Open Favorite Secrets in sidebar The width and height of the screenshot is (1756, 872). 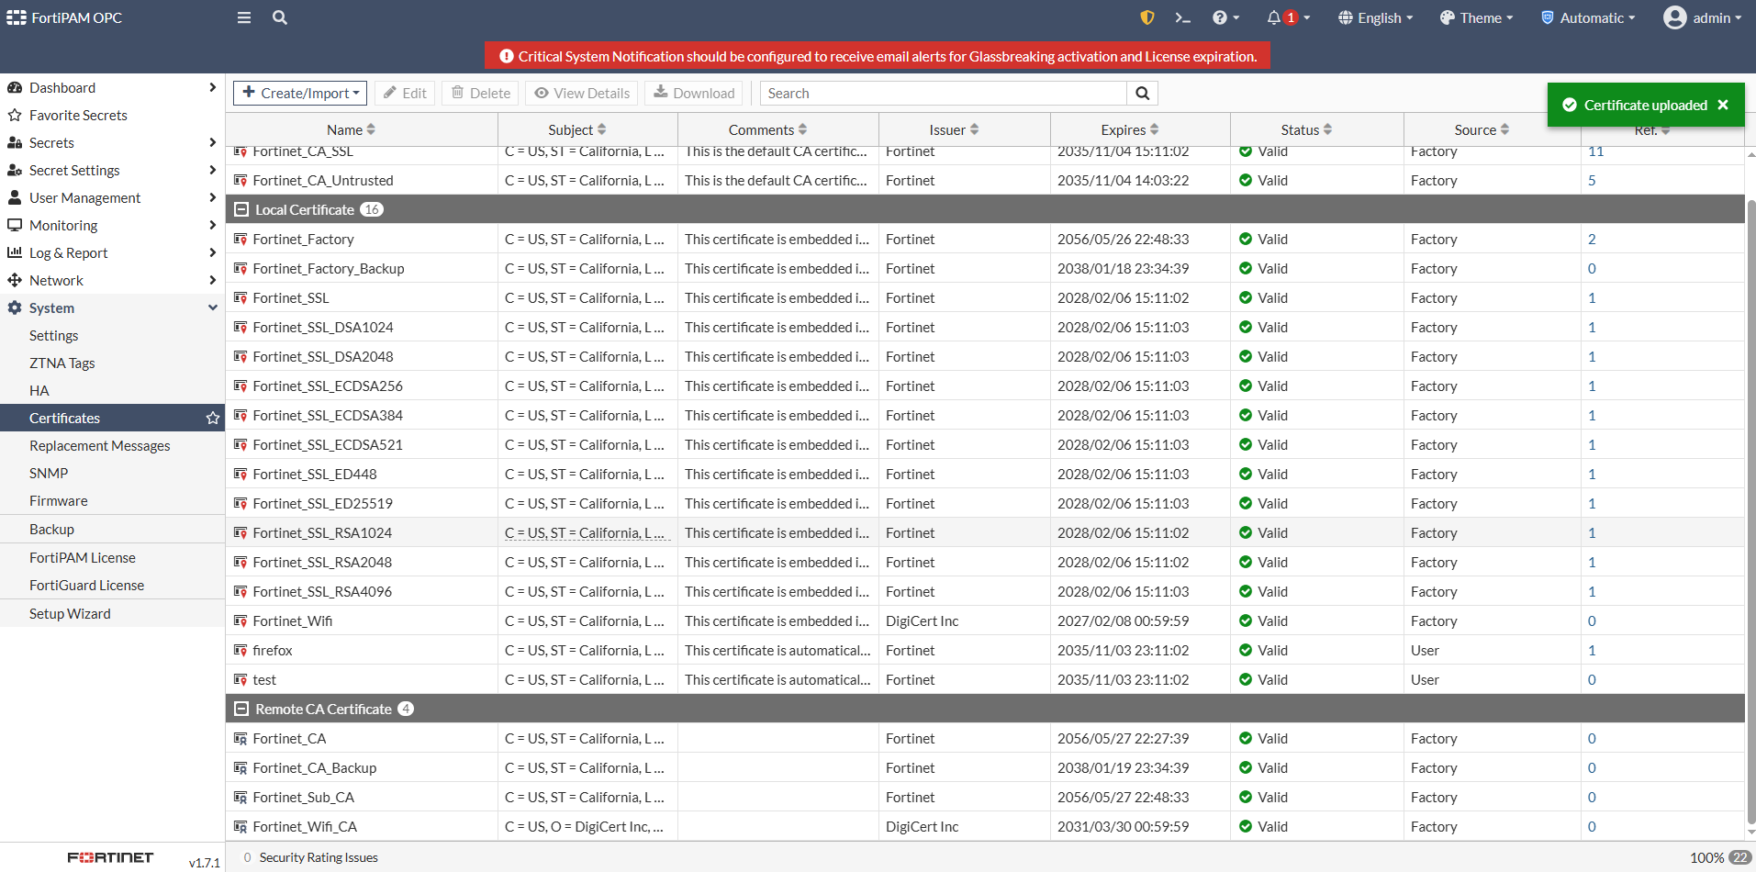(78, 115)
